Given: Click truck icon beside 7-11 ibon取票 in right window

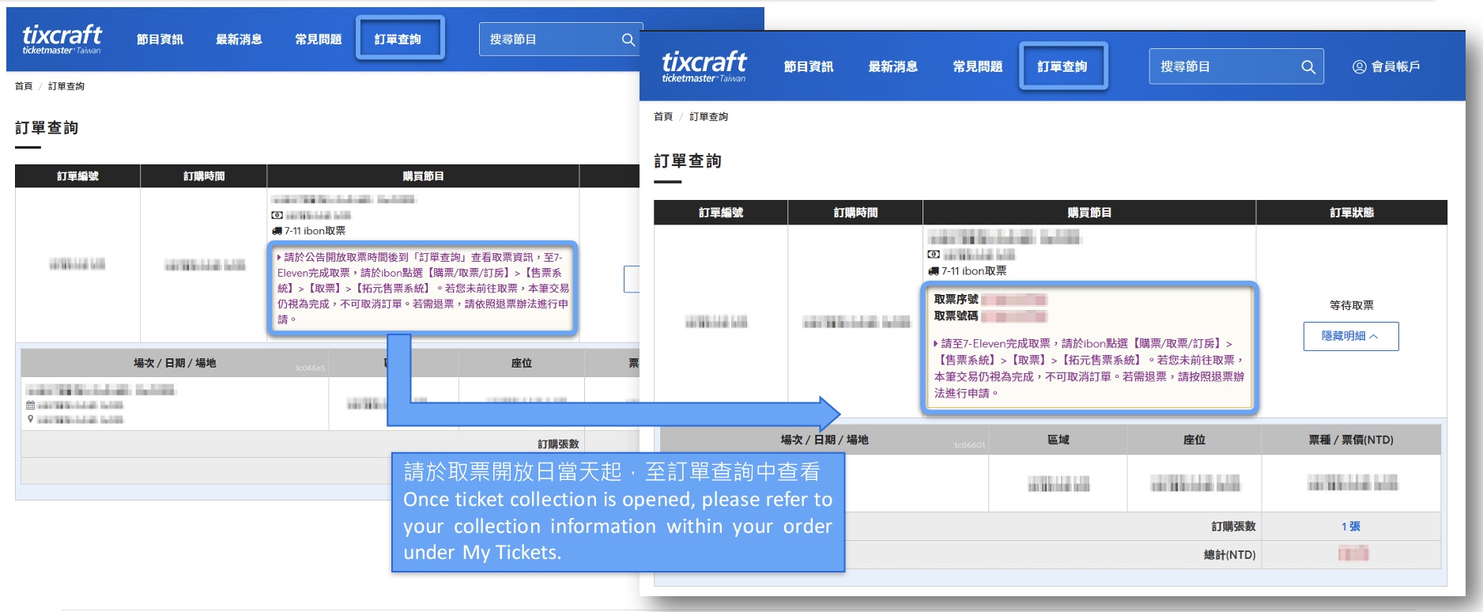Looking at the screenshot, I should pyautogui.click(x=934, y=271).
